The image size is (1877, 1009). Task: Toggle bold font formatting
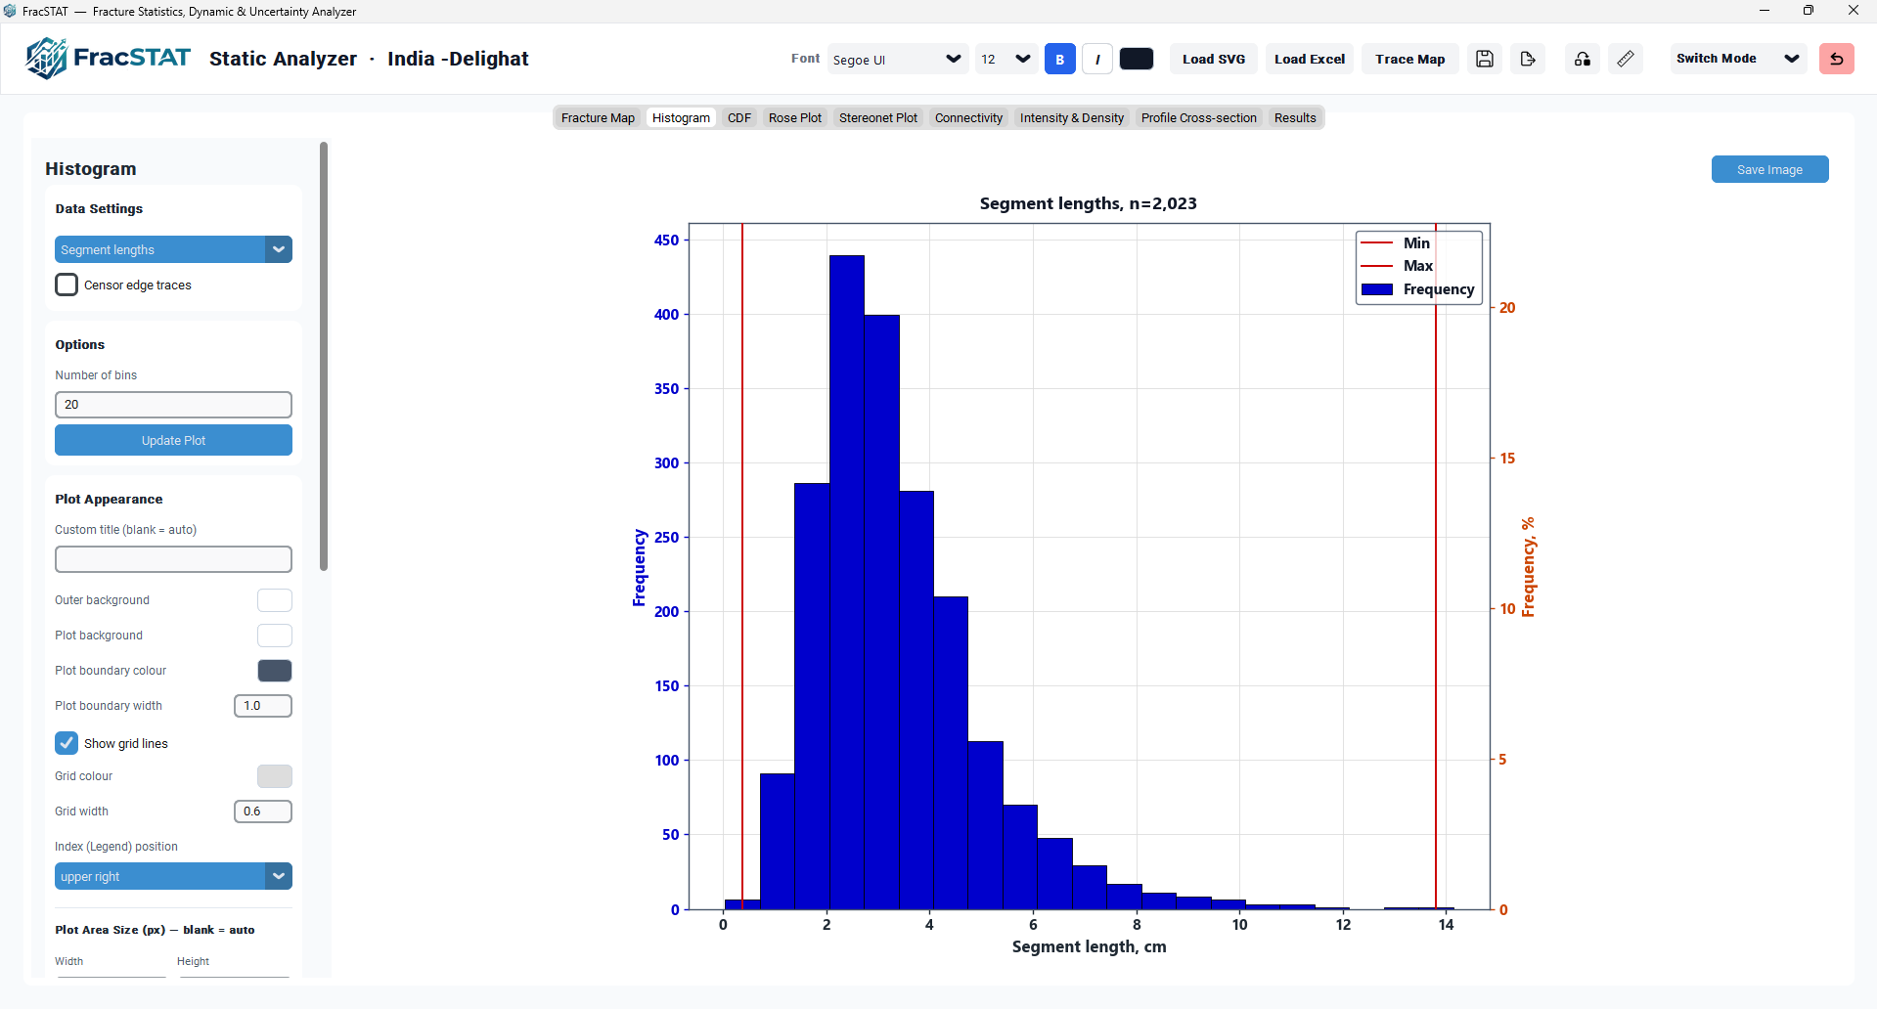coord(1059,59)
